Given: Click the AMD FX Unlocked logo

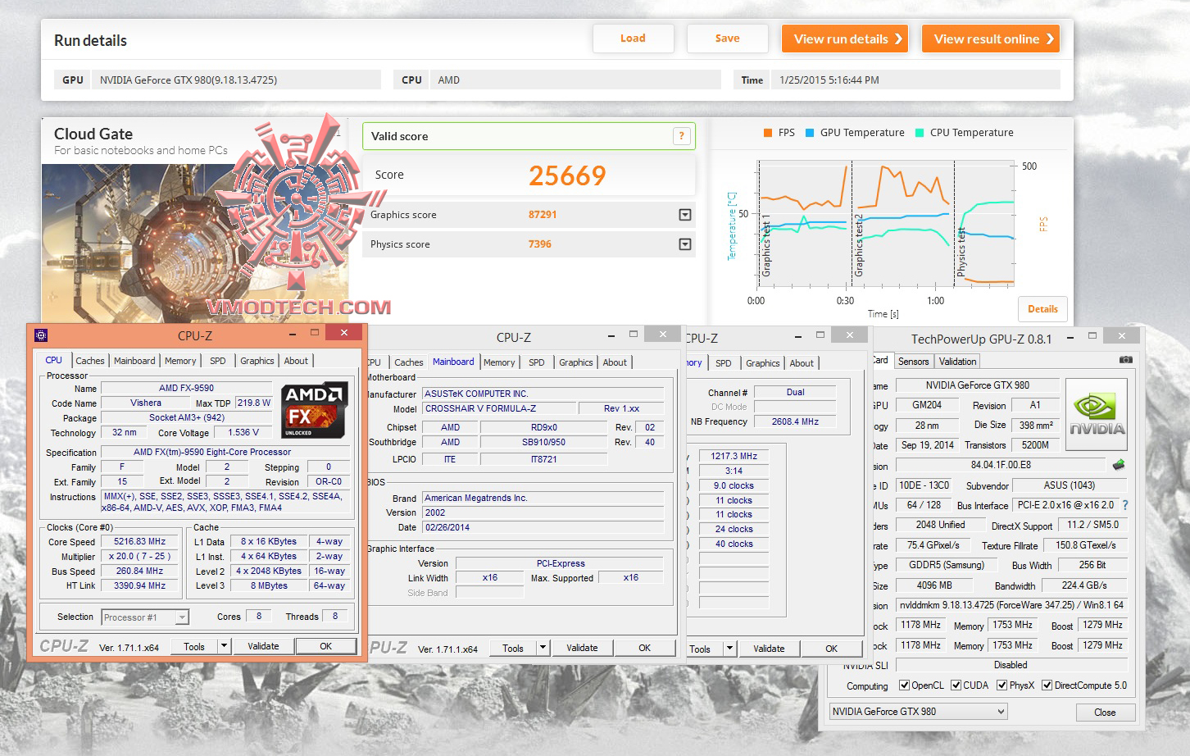Looking at the screenshot, I should click(x=314, y=409).
